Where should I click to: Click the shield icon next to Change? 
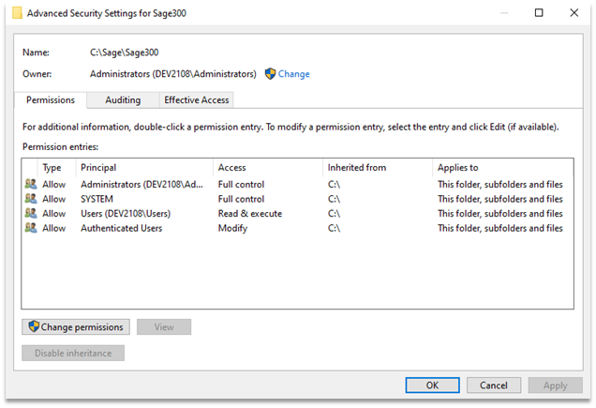[x=270, y=74]
